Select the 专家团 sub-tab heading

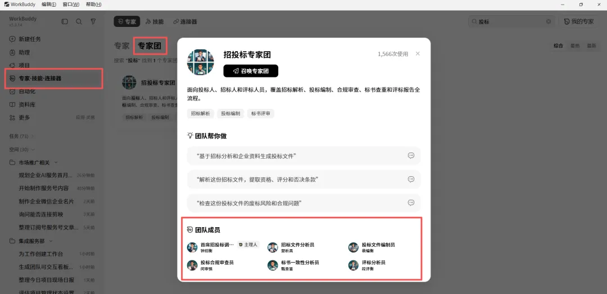point(150,46)
